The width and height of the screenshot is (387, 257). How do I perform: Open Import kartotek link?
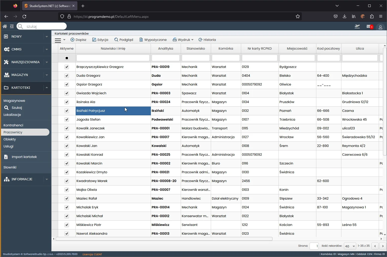click(x=24, y=157)
